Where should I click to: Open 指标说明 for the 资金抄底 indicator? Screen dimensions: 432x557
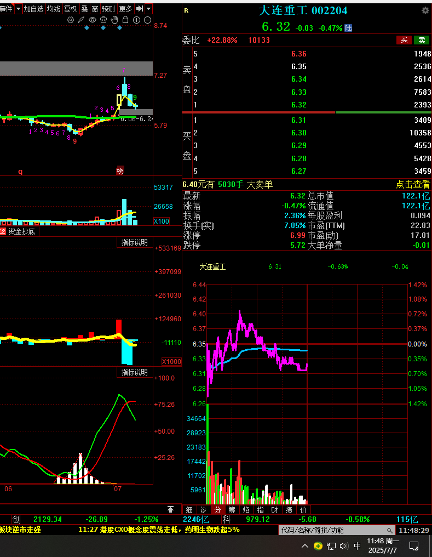135,242
